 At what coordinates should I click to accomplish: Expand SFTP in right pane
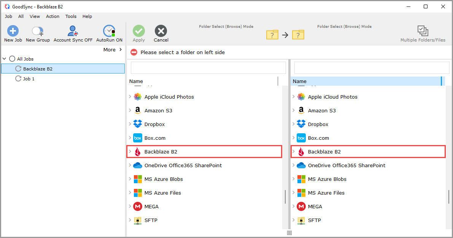(294, 220)
